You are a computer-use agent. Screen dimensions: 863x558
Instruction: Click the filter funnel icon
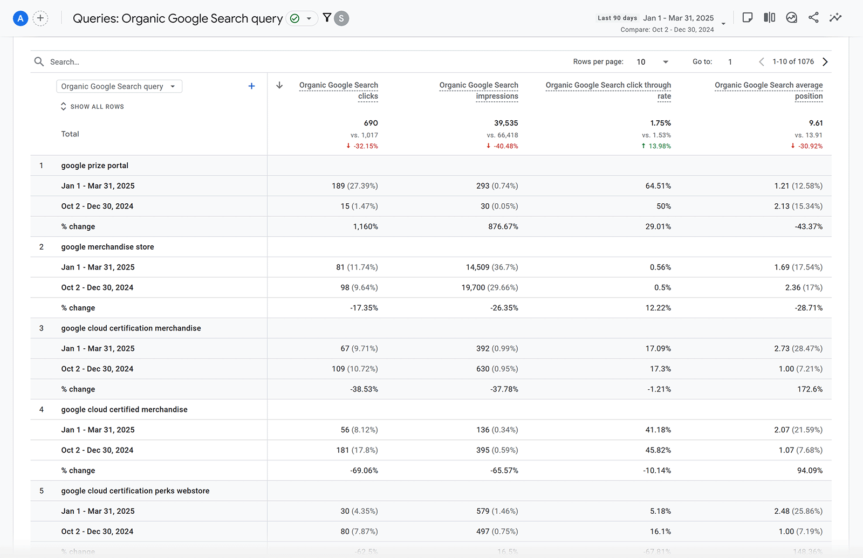(x=327, y=18)
